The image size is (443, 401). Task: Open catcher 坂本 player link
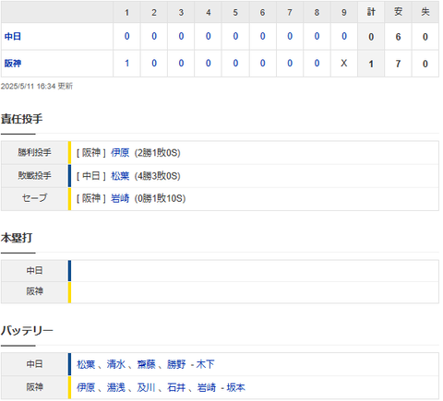(x=235, y=387)
